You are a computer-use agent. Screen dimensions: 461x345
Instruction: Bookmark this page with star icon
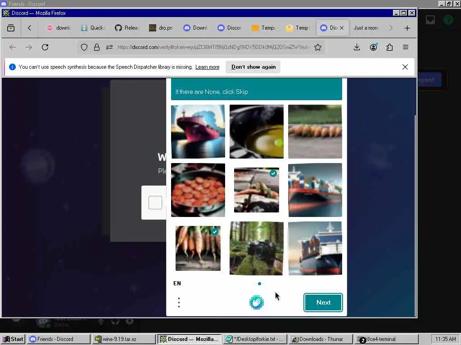pos(318,47)
